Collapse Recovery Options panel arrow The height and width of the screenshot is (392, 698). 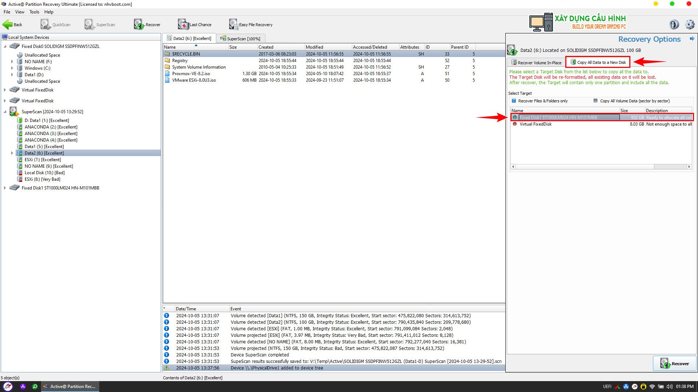tap(692, 38)
